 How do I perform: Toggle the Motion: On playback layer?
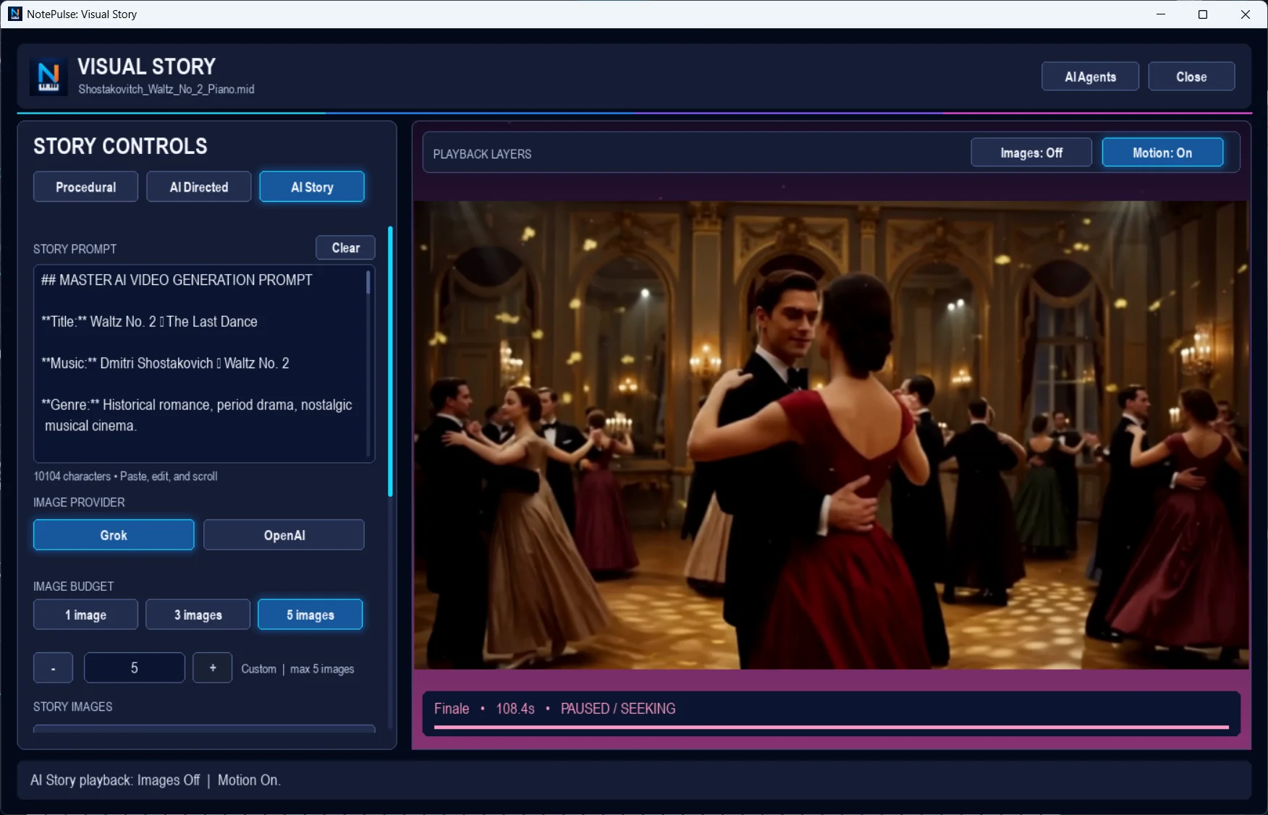[1162, 153]
